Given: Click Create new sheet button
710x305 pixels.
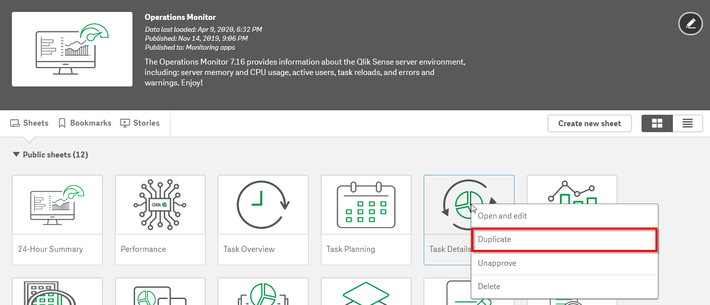Looking at the screenshot, I should click(x=589, y=124).
